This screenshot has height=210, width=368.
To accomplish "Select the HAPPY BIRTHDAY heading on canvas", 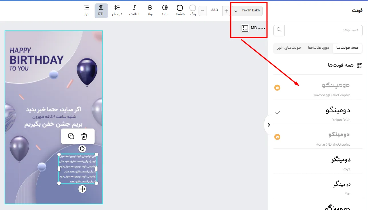I will tap(37, 56).
